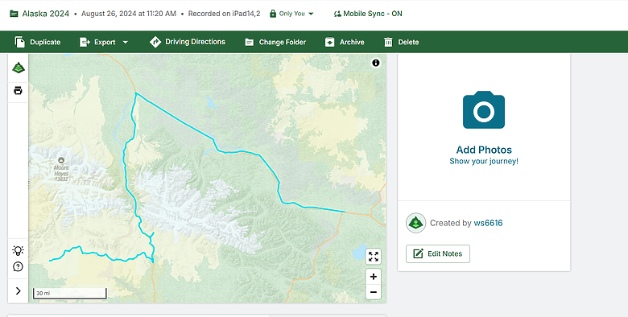Click the Recorded on iPad14,2 text

[x=224, y=14]
